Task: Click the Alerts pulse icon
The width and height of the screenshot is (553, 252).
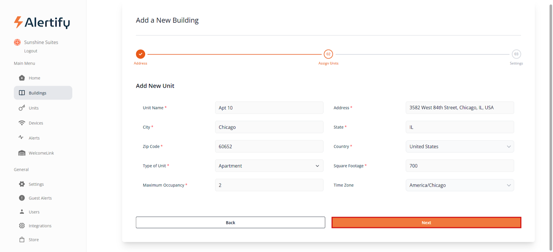Action: pos(21,137)
